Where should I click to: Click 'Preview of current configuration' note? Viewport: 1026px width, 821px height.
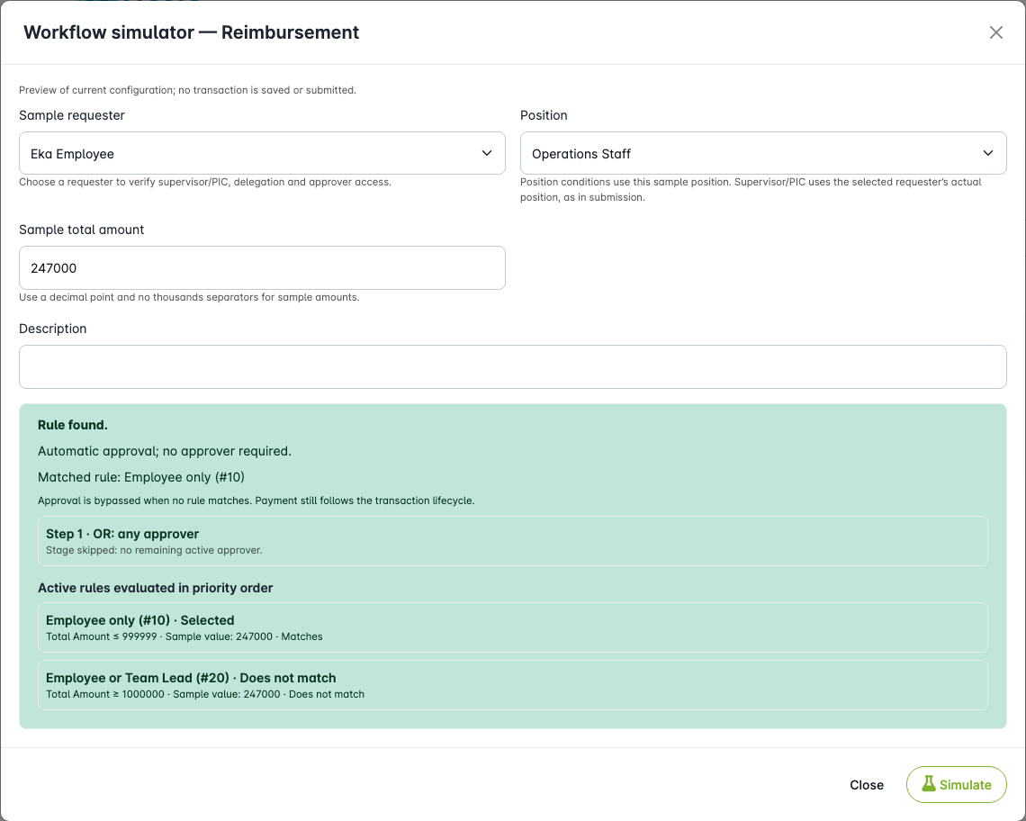coord(187,90)
